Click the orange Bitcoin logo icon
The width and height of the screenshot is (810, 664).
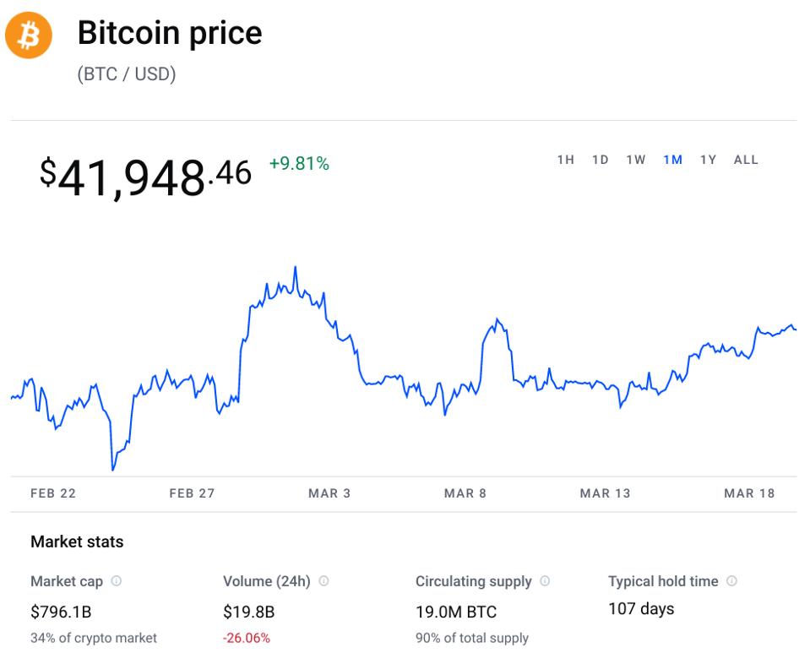click(x=29, y=35)
